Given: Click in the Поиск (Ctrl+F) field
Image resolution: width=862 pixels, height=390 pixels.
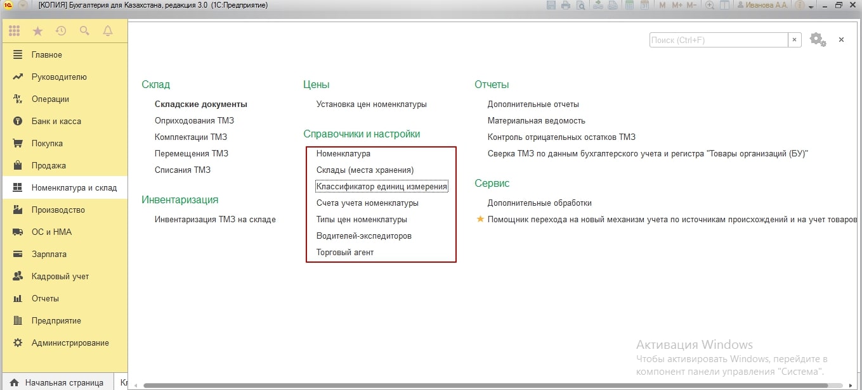Looking at the screenshot, I should pos(718,40).
